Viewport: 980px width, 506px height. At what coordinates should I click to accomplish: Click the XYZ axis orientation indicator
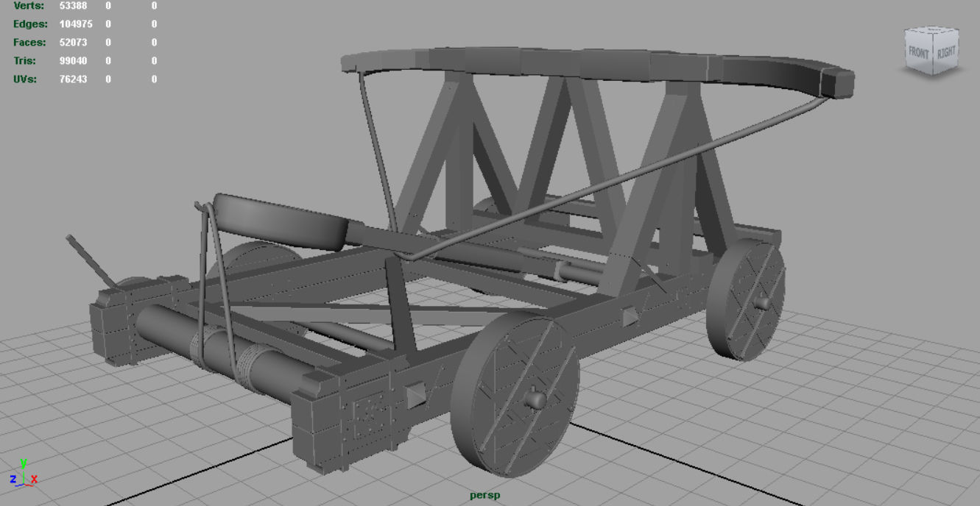(24, 472)
